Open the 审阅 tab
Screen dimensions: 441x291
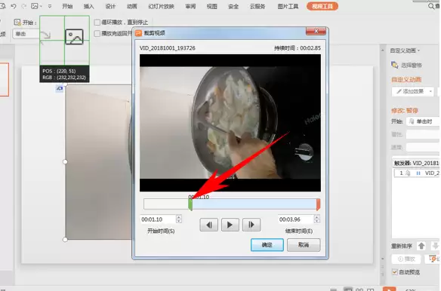point(190,6)
